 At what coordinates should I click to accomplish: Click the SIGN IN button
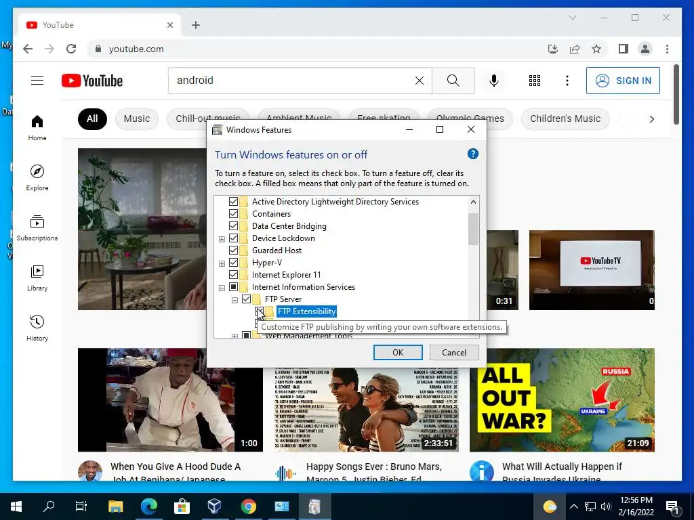click(623, 81)
